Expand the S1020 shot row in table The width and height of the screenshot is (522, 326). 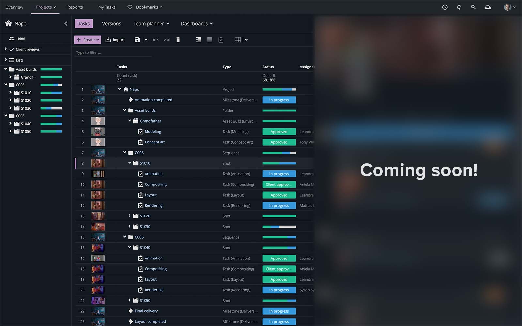(130, 216)
